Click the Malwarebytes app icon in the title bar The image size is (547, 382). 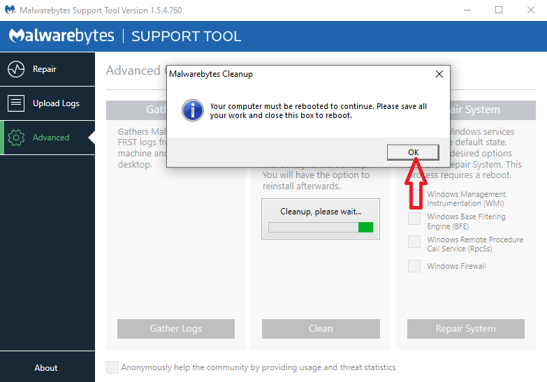(x=10, y=10)
